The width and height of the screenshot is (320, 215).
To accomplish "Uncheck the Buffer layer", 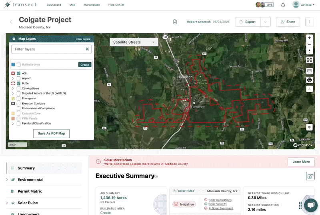I will point(18,83).
